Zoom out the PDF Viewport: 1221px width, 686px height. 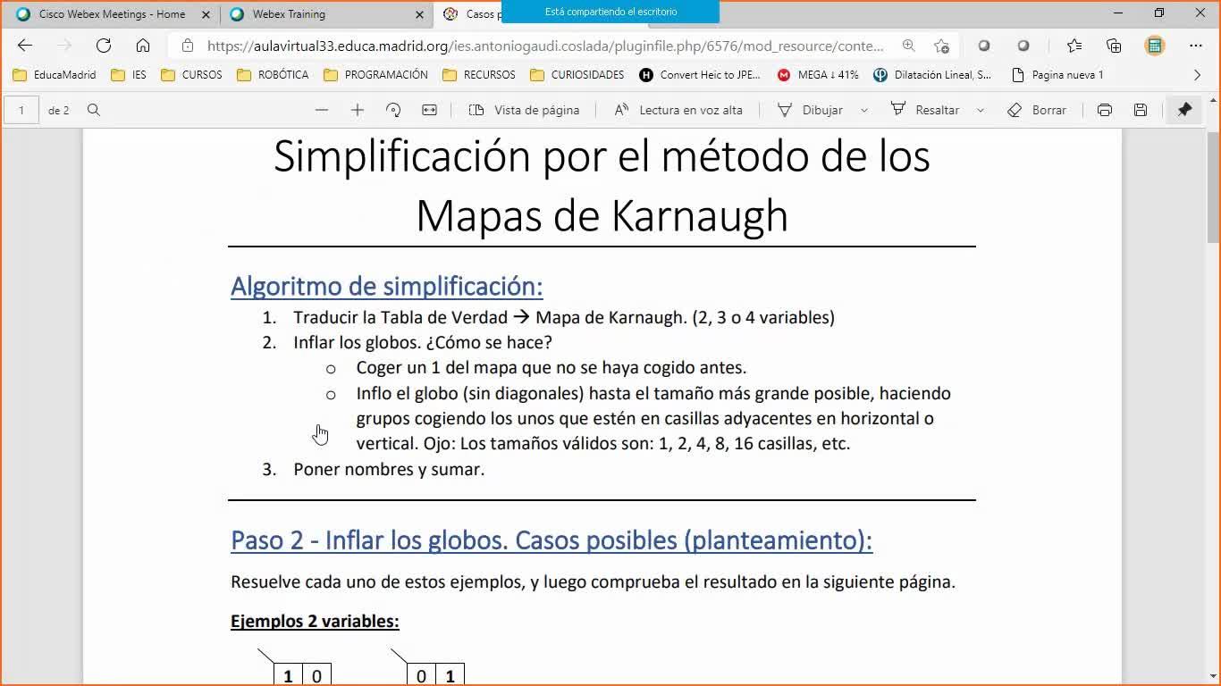click(322, 110)
